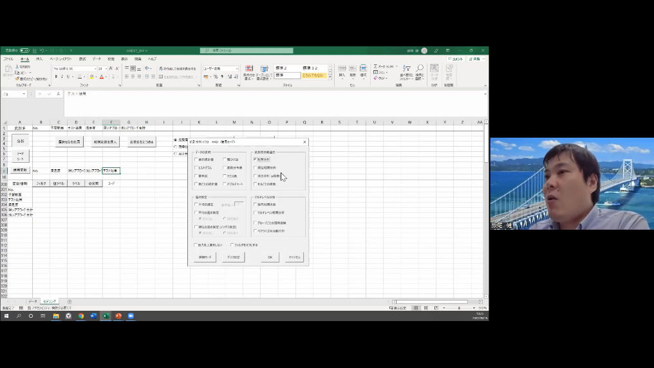Screen dimensions: 654x368
Task: Open the number format dropdown
Action: [x=237, y=68]
